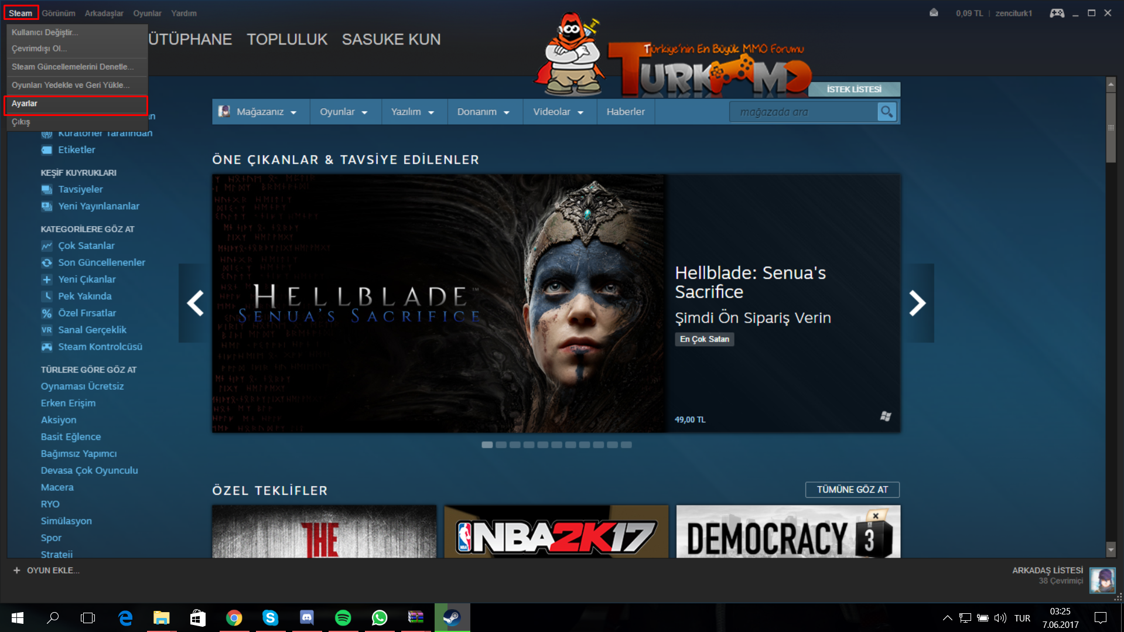Open Big Picture mode controller icon
Screen dimensions: 1124x632
[1057, 13]
